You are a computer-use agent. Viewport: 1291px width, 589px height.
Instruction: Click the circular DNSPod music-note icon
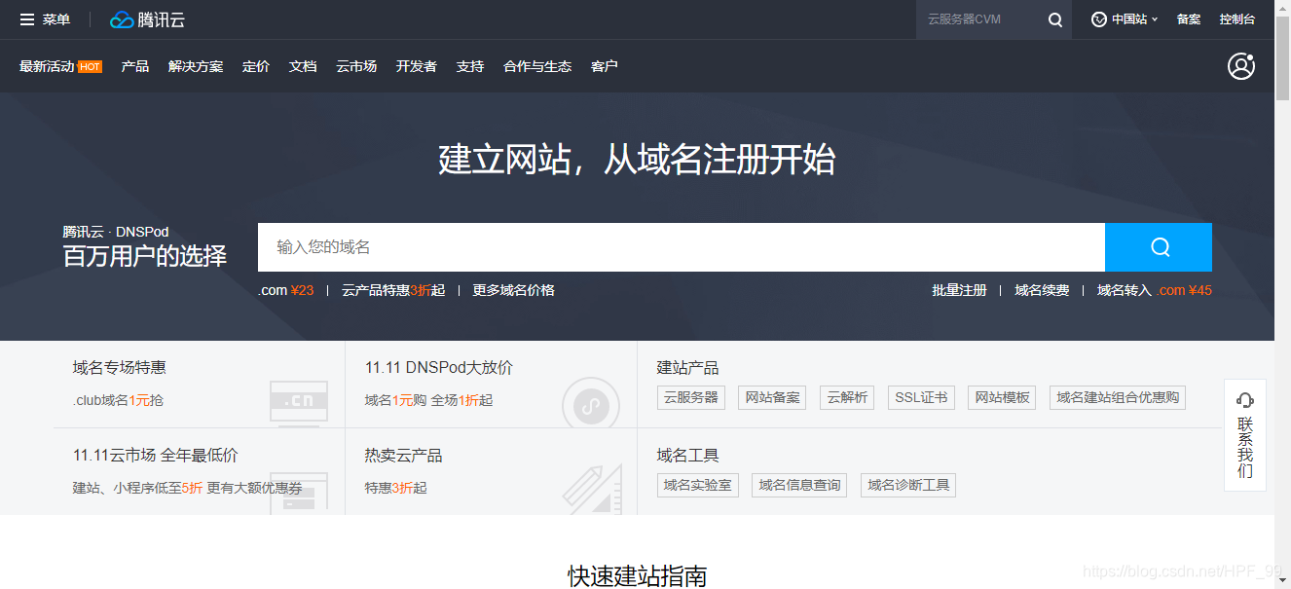click(x=591, y=406)
